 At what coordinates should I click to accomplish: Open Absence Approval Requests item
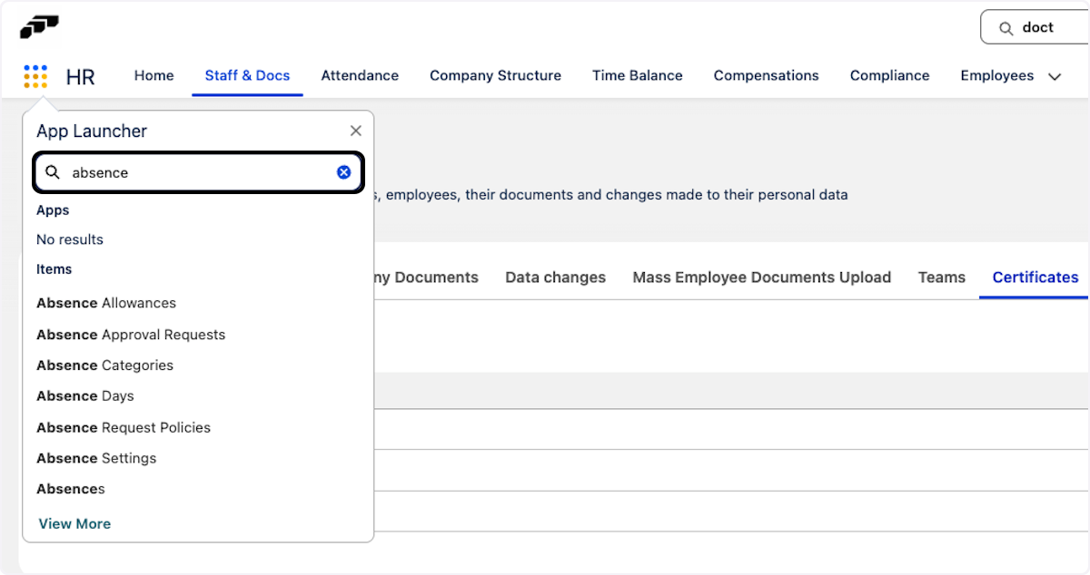pos(131,335)
